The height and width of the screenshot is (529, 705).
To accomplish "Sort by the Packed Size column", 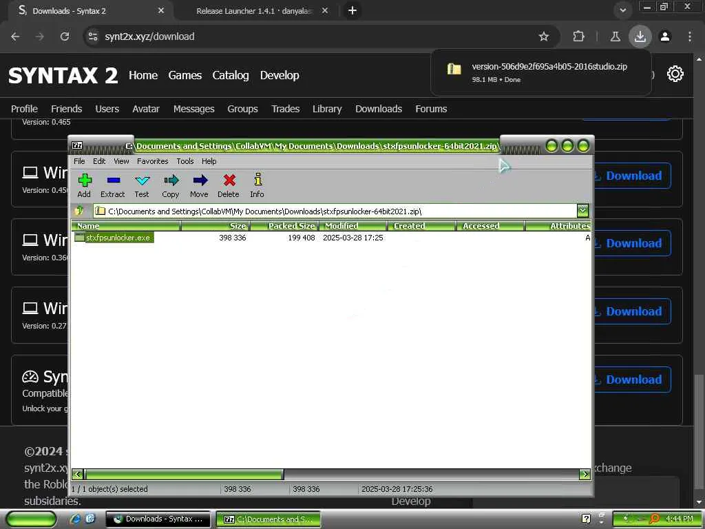I will click(x=284, y=226).
